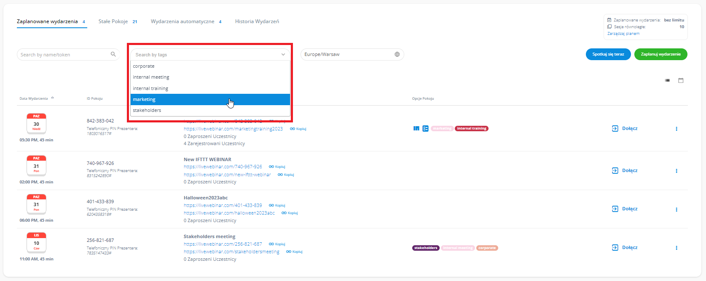706x281 pixels.
Task: Click the LinkedIn-style icon in 842-383-042 row
Action: [x=416, y=128]
